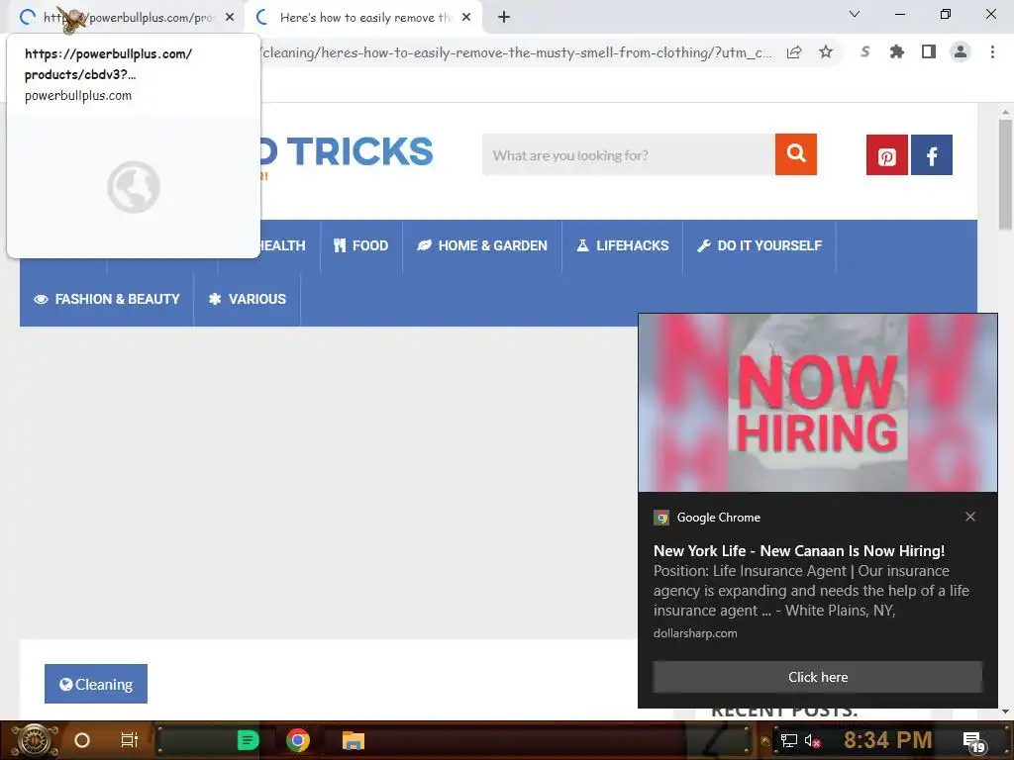Share this page icon in address bar

tap(794, 52)
